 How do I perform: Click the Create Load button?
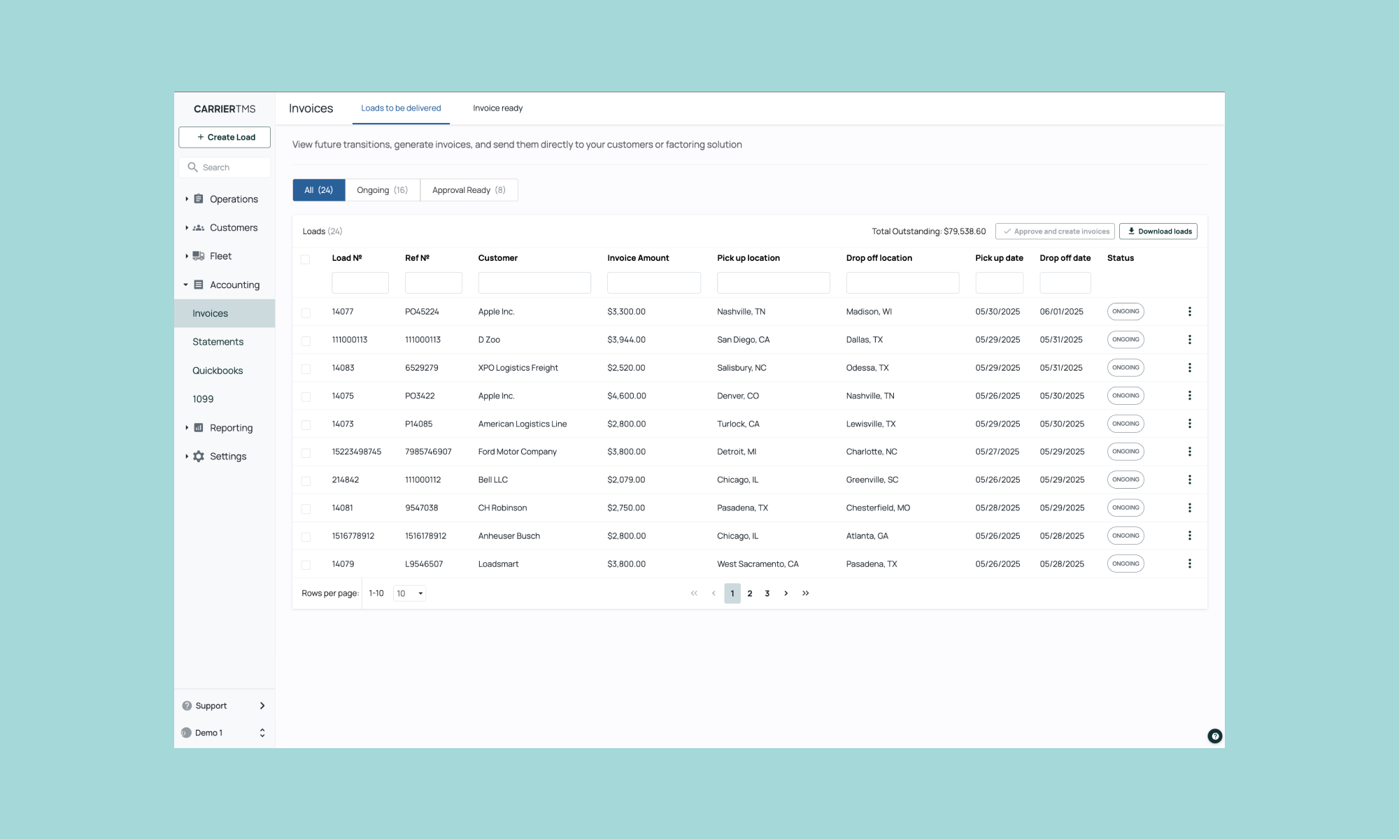tap(225, 137)
